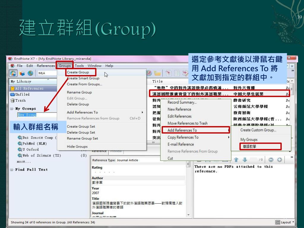
Task: Click the PDF zoom out minus icon
Action: [271, 160]
